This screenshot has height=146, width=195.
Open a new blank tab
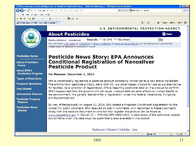[x=61, y=23]
